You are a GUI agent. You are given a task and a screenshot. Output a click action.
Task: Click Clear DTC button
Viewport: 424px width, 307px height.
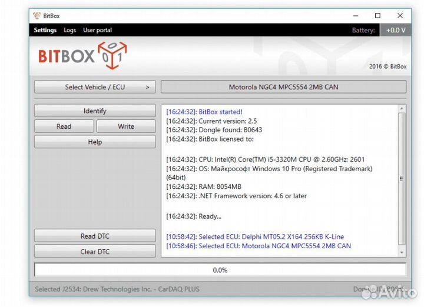[95, 252]
